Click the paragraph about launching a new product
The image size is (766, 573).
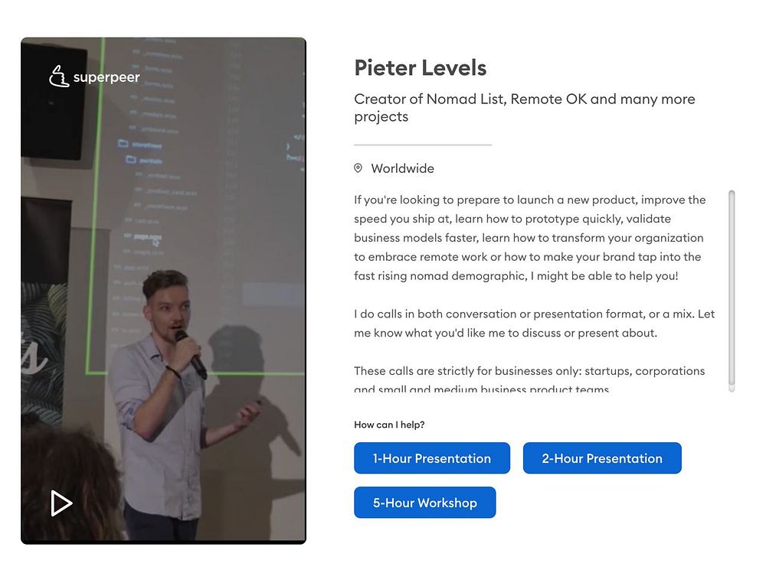pyautogui.click(x=529, y=238)
